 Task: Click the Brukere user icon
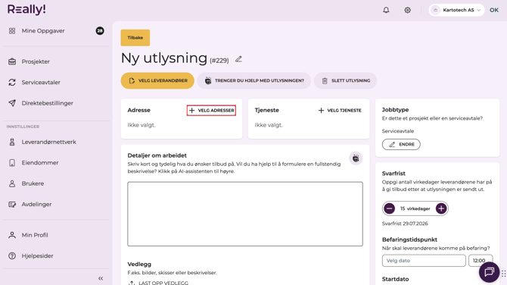[12, 183]
